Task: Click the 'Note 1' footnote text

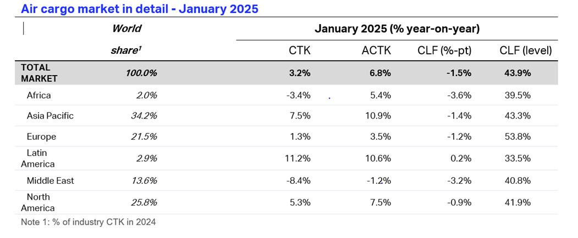Action: coord(88,222)
